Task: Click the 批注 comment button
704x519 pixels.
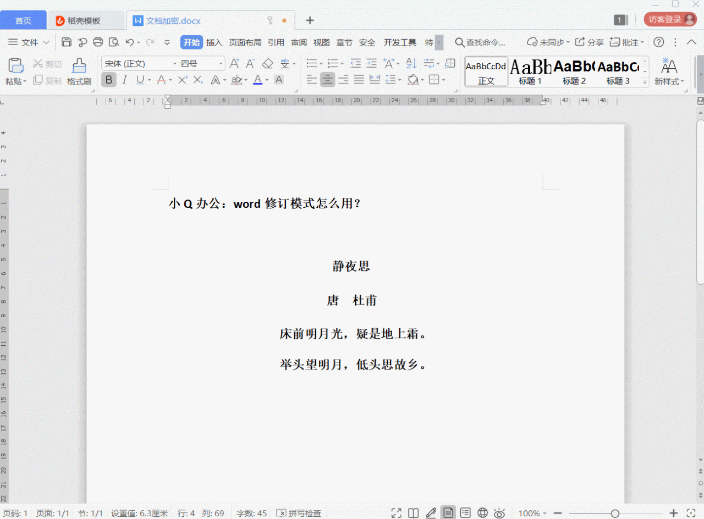Action: (x=626, y=42)
